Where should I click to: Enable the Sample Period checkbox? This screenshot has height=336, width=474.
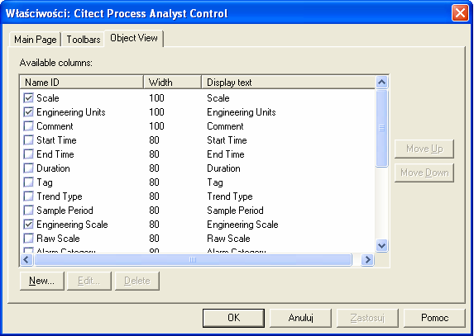point(28,211)
